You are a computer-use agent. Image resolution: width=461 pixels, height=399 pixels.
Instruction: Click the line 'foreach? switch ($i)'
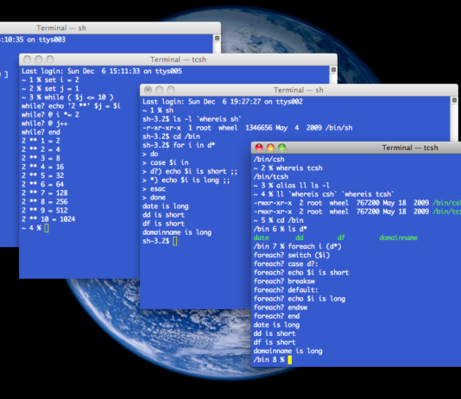click(x=292, y=255)
